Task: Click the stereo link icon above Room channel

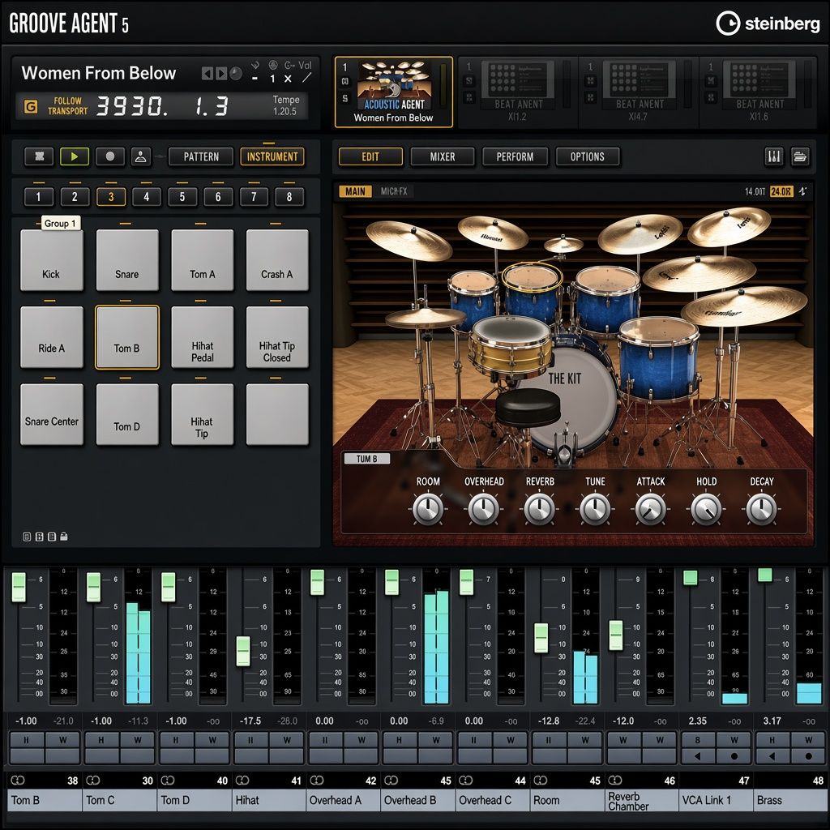Action: pos(541,781)
